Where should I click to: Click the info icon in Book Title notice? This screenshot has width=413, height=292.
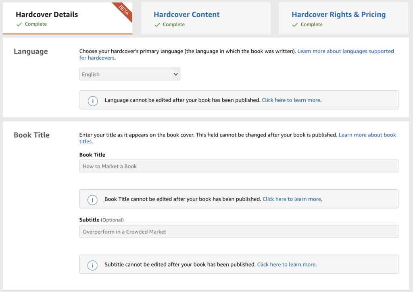92,199
